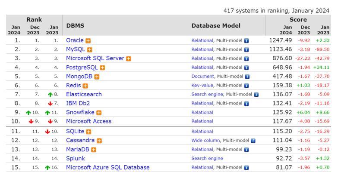The height and width of the screenshot is (172, 338).
Task: Click the info icon in IBM Db2 row
Action: coord(246,104)
